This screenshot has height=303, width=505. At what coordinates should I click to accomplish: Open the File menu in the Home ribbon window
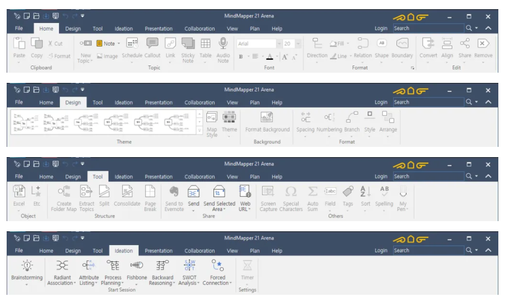19,28
